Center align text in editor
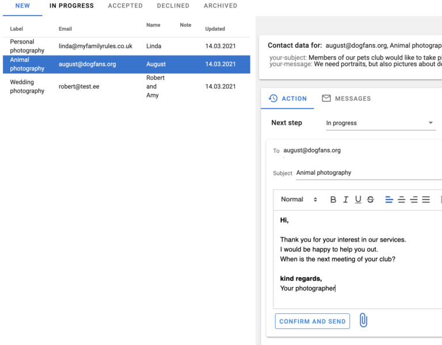Screen dimensions: 442x345 point(401,200)
